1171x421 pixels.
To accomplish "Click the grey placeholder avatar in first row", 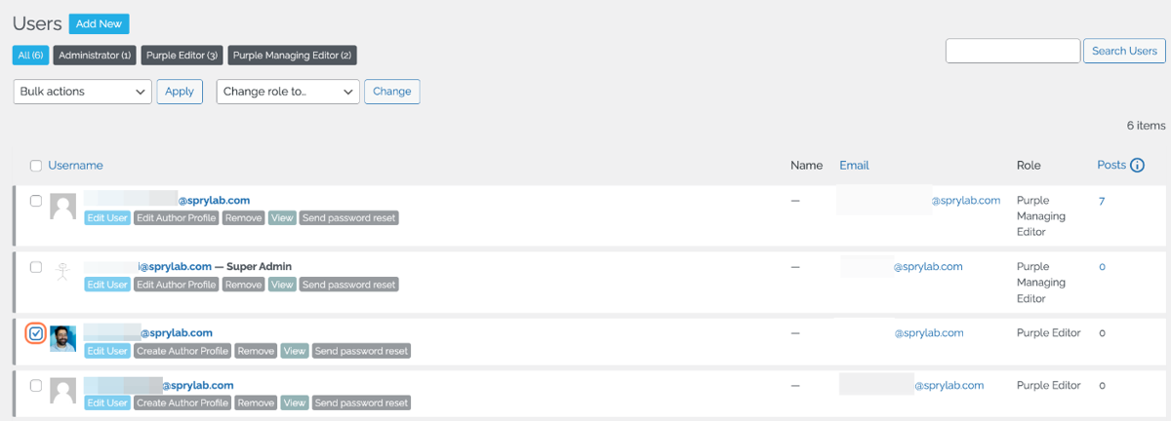I will tap(63, 206).
